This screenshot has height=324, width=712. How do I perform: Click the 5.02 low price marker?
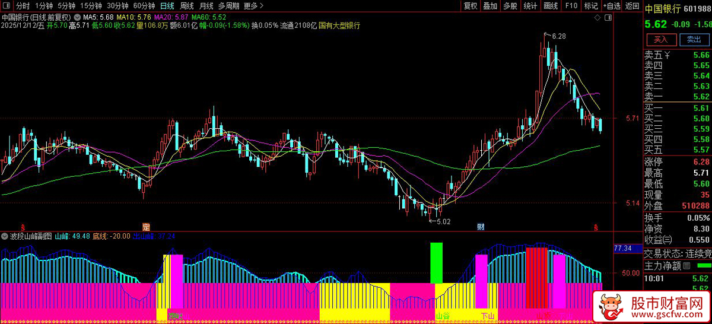(x=443, y=221)
